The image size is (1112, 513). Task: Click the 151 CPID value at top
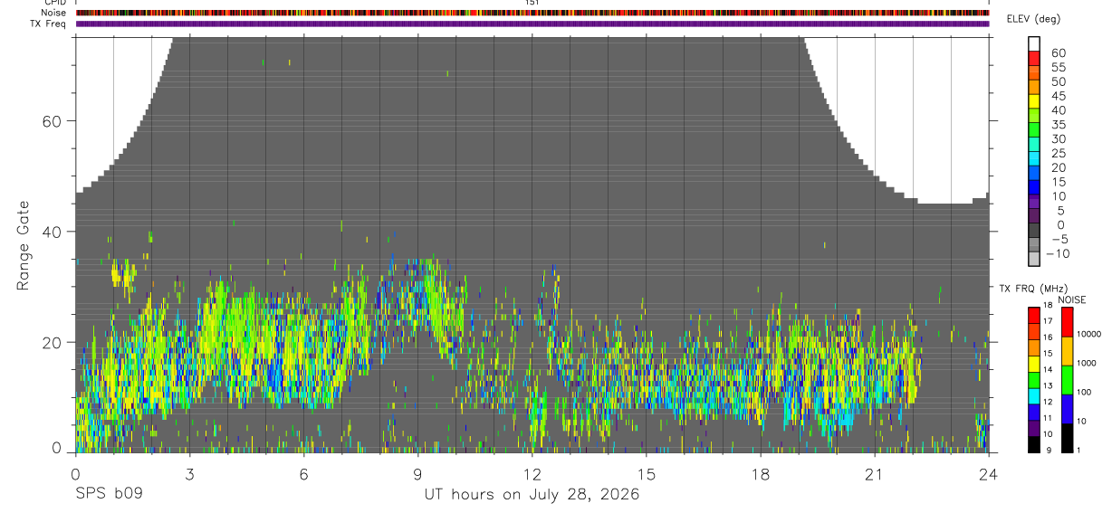coord(532,3)
